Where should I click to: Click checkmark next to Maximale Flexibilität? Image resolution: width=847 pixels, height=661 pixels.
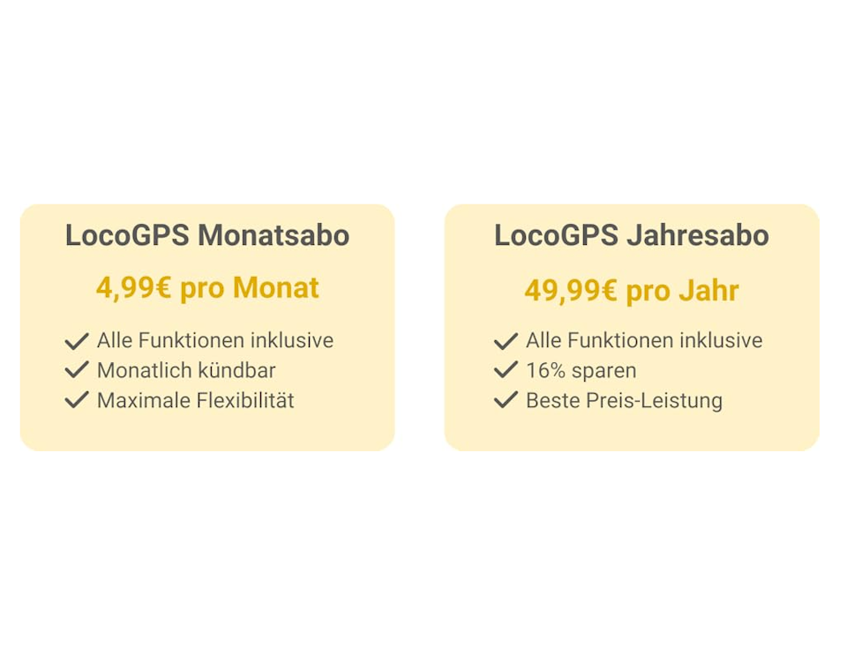click(77, 400)
